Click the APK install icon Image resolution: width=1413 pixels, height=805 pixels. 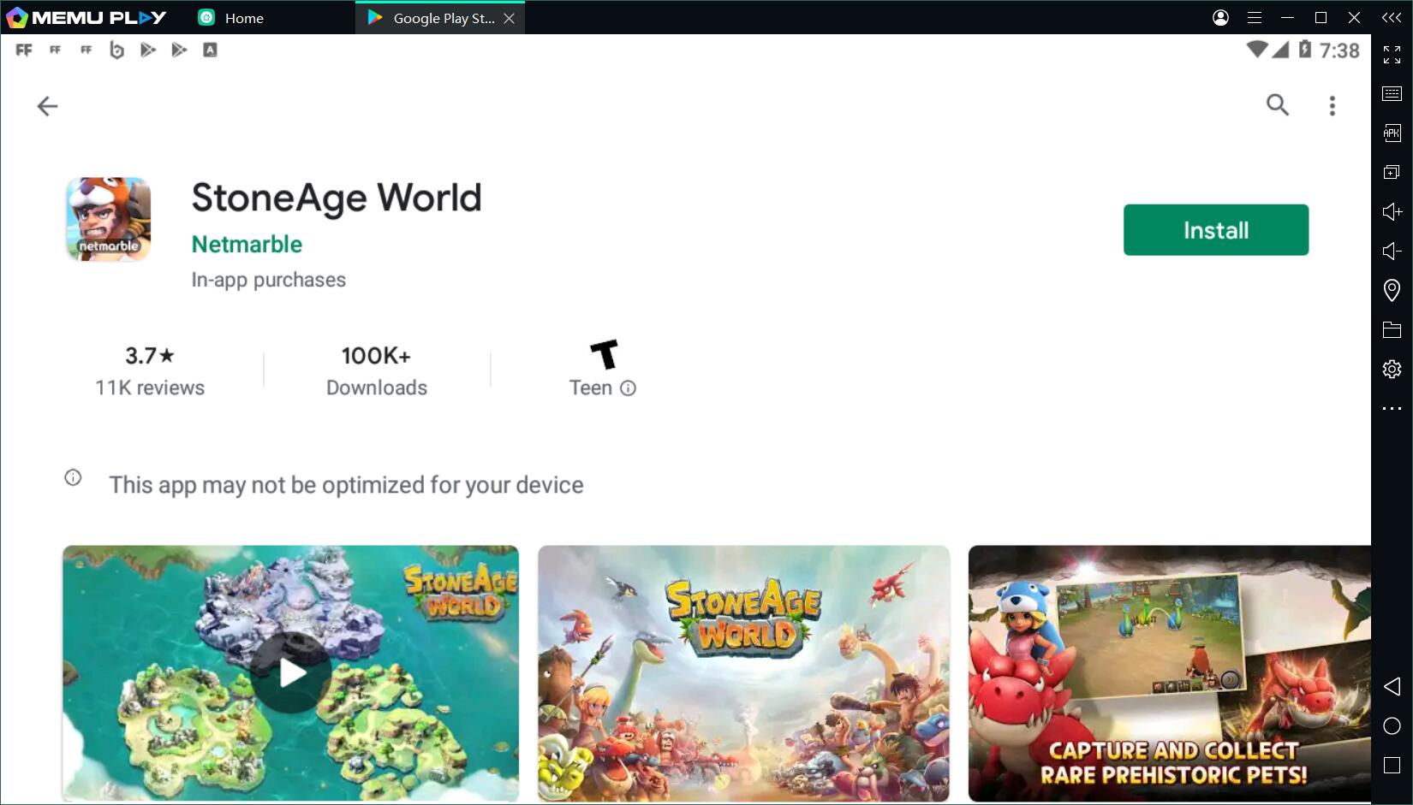point(1392,133)
